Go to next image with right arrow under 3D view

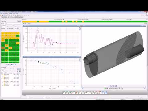point(145,88)
